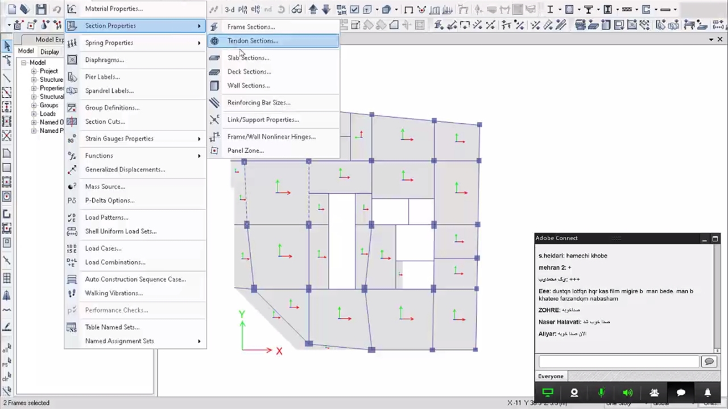Click the 3-d view toolbar button
This screenshot has width=728, height=409.
click(x=229, y=9)
